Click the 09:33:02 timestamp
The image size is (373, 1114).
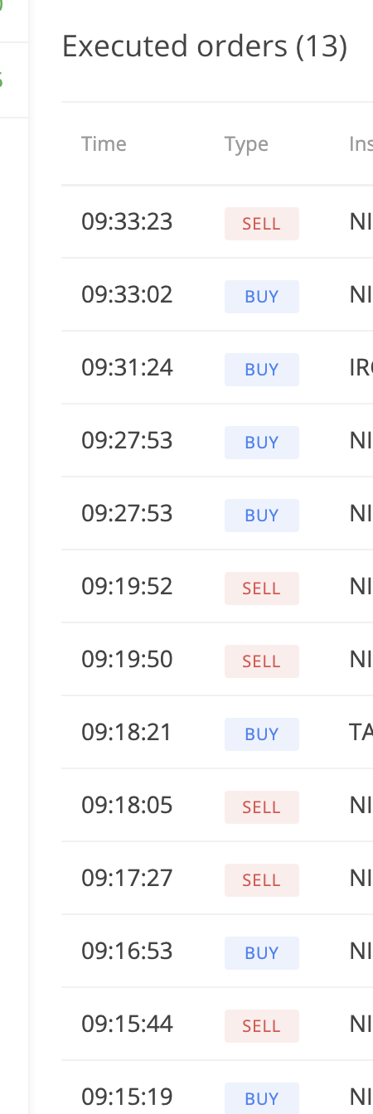pos(127,295)
